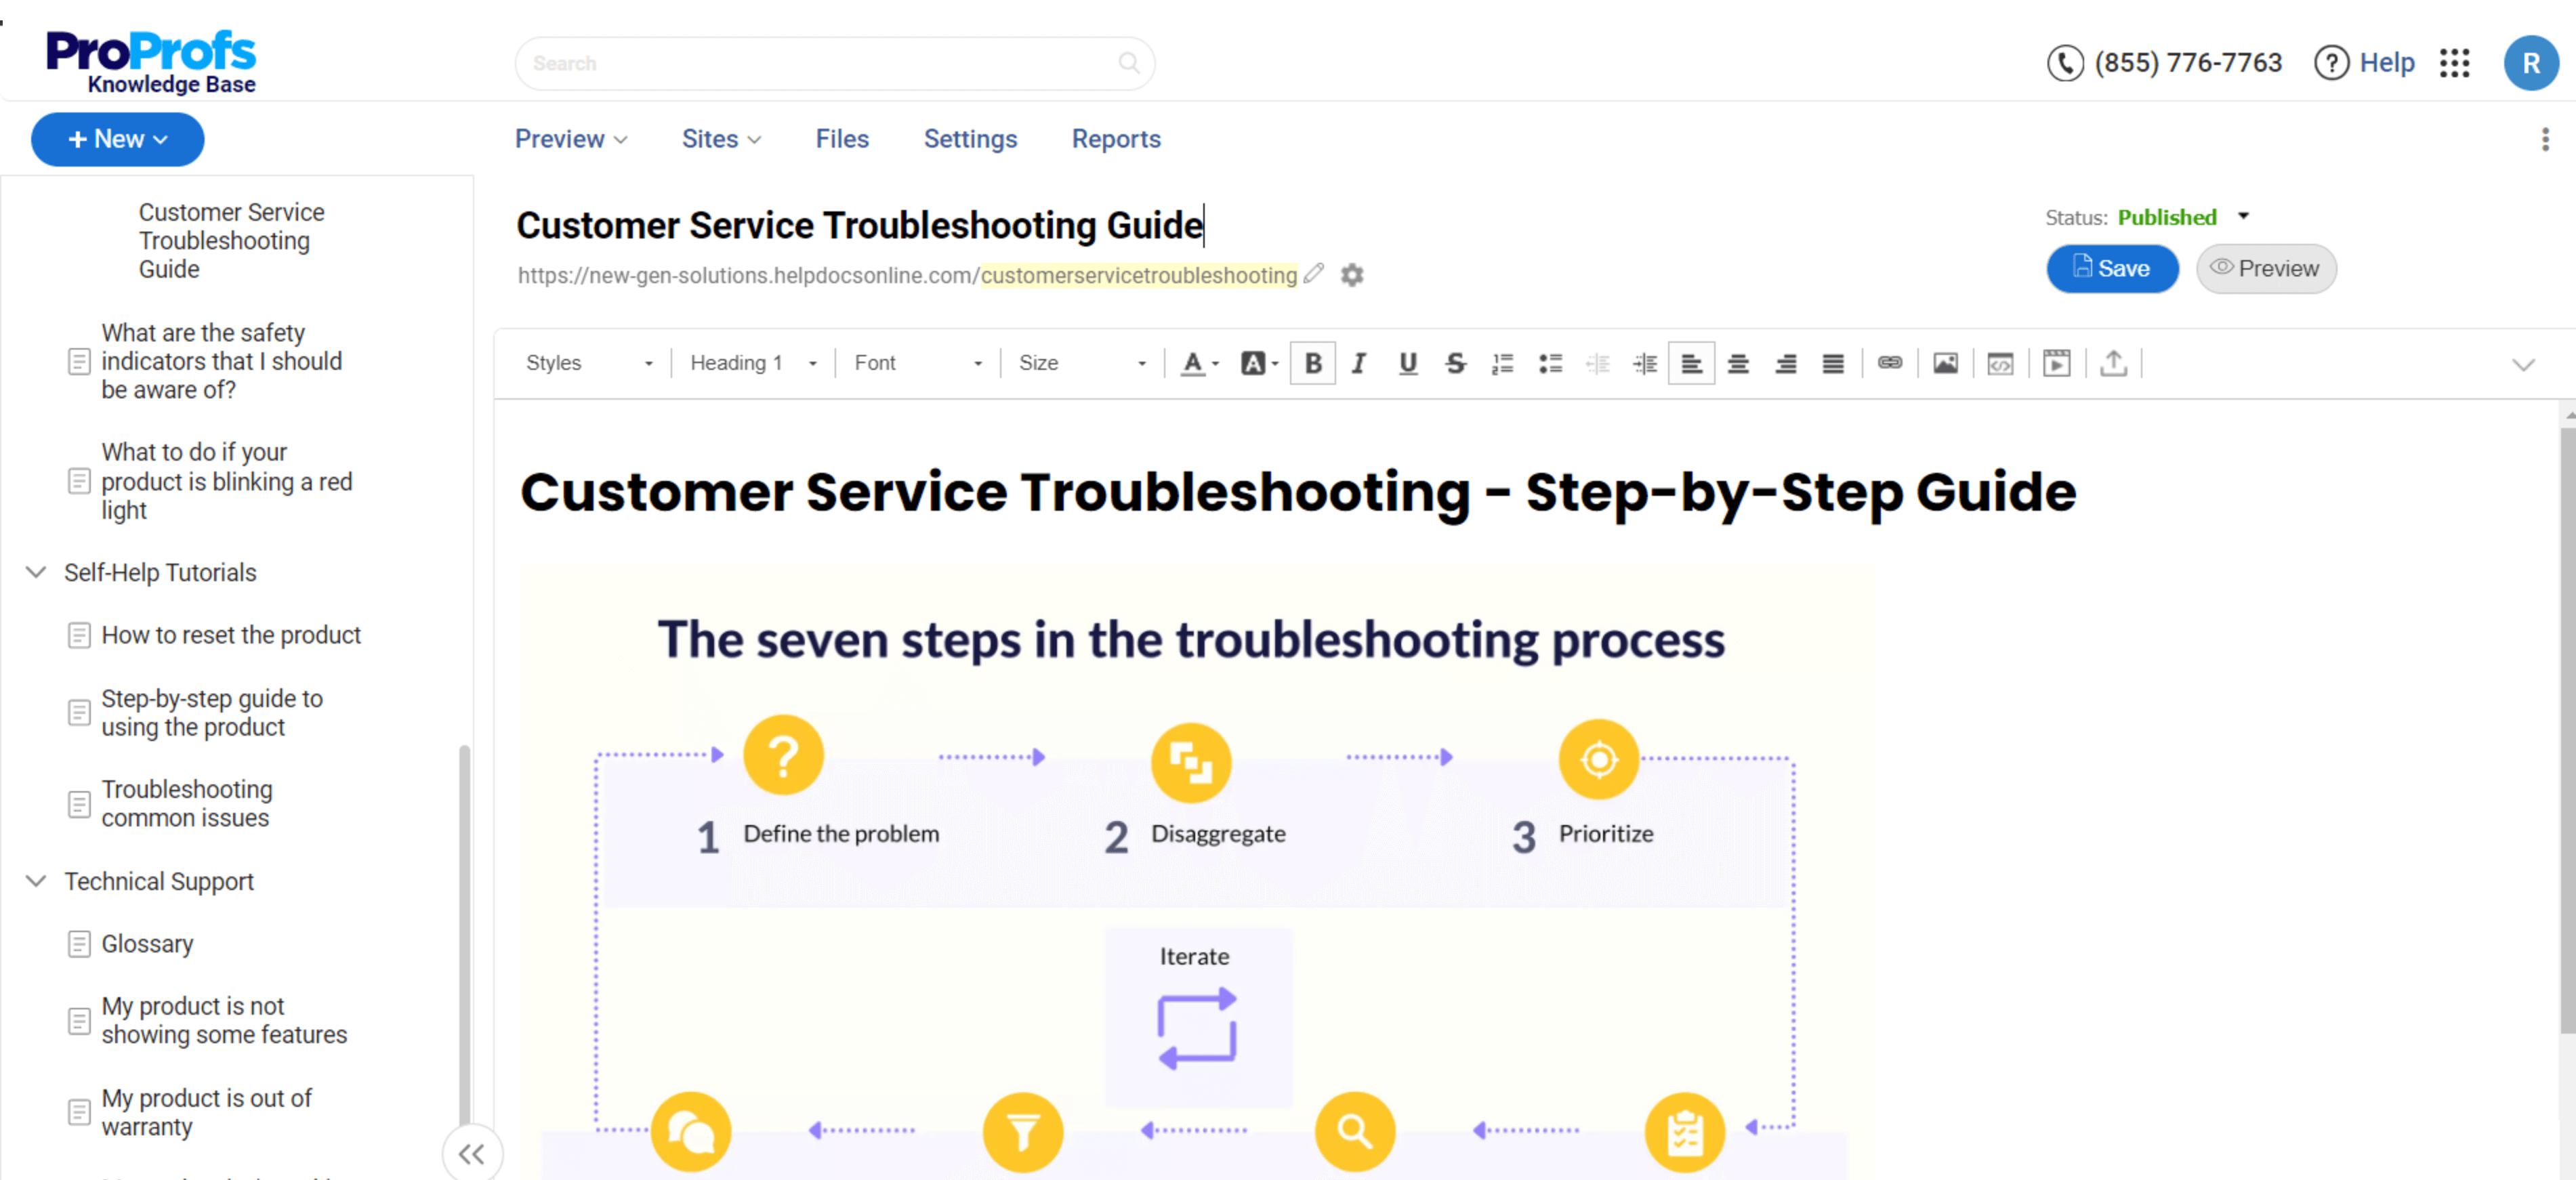
Task: Toggle strikethrough formatting in toolbar
Action: pos(1456,363)
